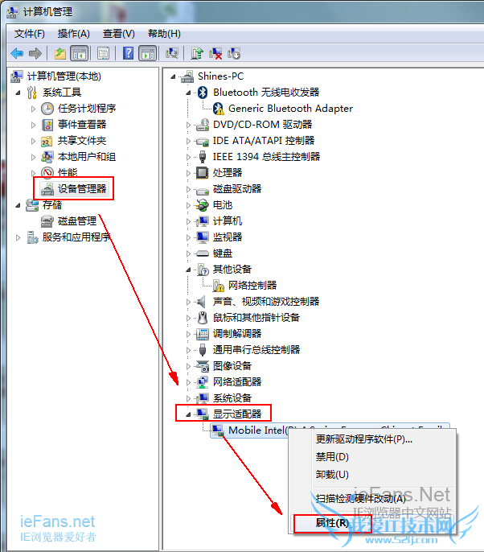Click the 处理器 chip icon

click(x=203, y=172)
